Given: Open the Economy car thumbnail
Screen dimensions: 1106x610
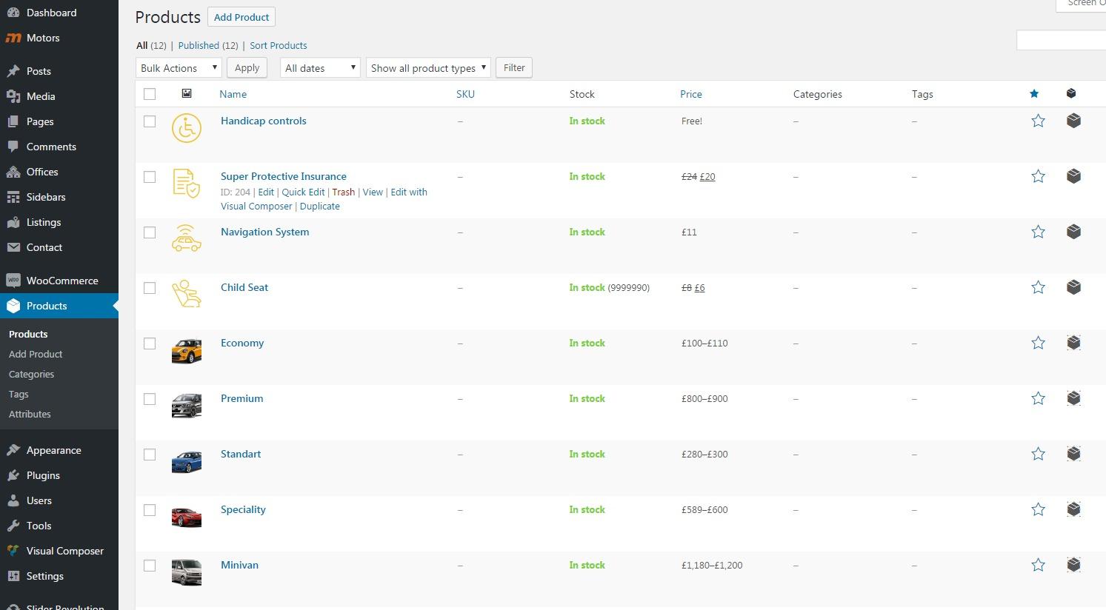Looking at the screenshot, I should tap(187, 351).
